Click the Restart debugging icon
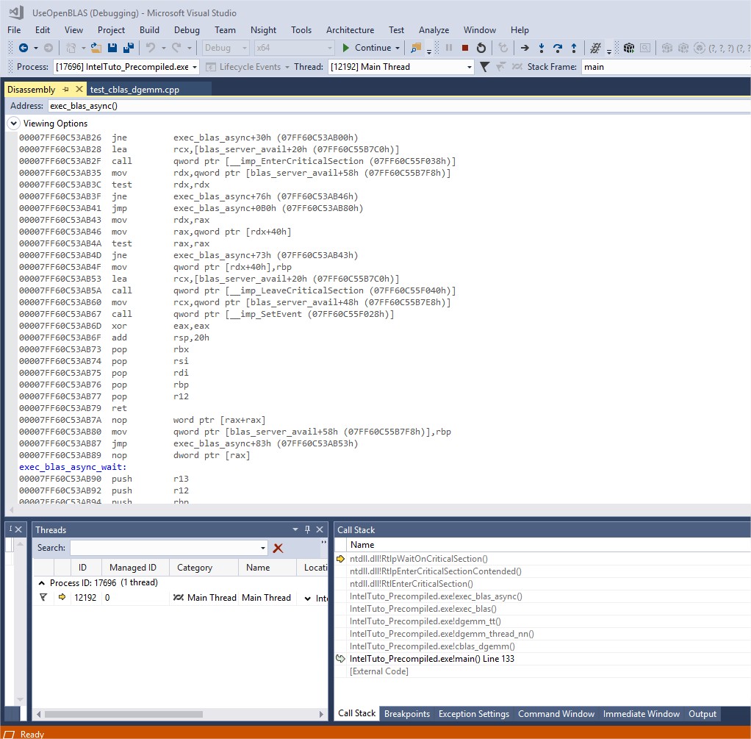The width and height of the screenshot is (751, 739). coord(481,48)
